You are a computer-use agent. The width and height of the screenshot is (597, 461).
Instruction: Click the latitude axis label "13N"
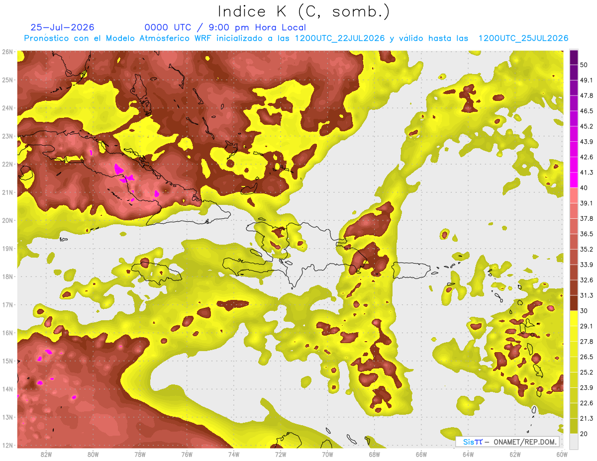pyautogui.click(x=7, y=417)
